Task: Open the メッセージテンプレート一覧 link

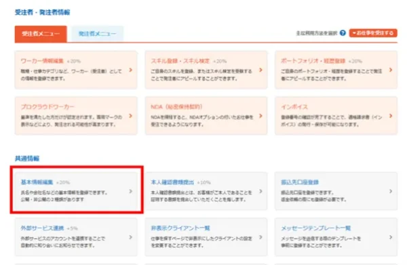Action: [316, 228]
